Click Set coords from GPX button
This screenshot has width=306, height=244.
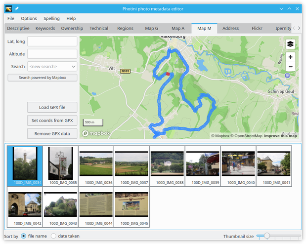[52, 121]
